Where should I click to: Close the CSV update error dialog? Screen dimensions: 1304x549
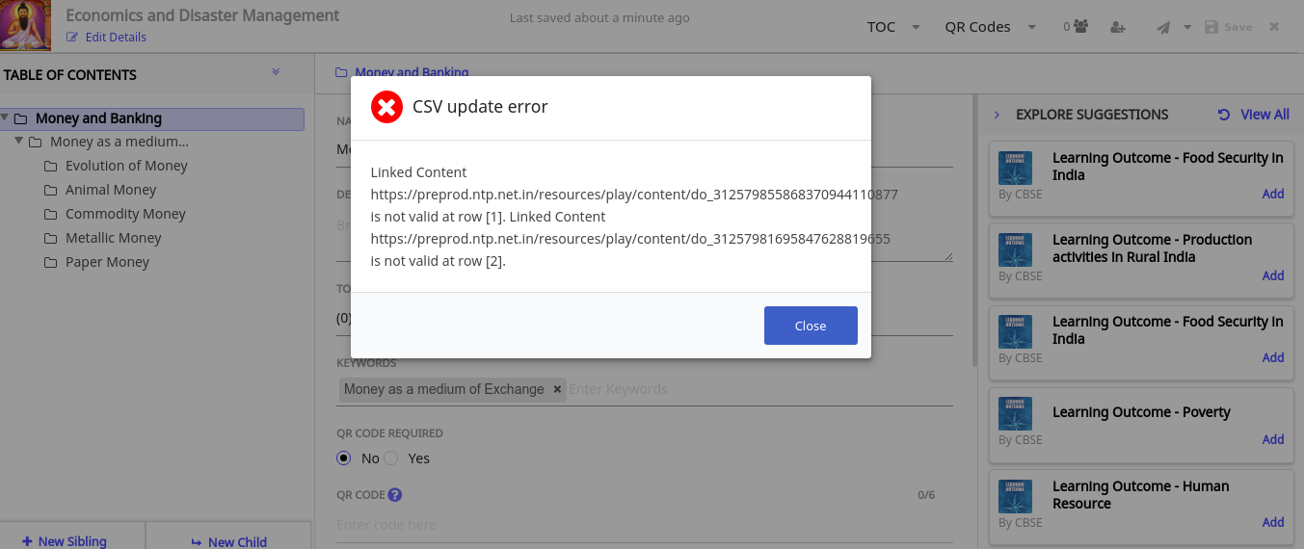810,326
